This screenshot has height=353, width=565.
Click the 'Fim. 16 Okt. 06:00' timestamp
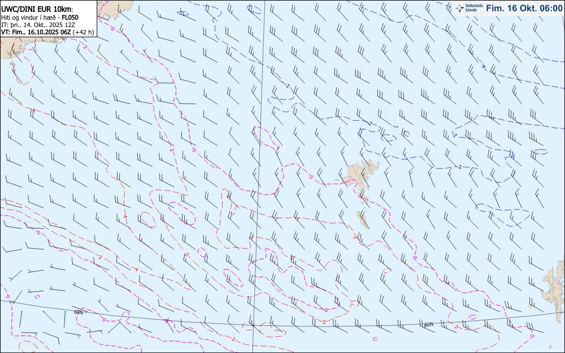tap(524, 8)
